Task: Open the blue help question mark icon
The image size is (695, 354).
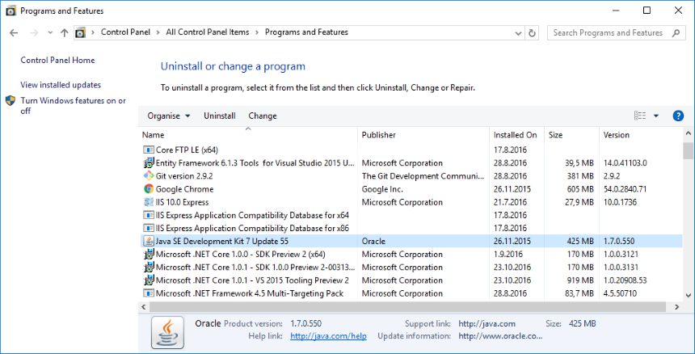Action: tap(678, 116)
